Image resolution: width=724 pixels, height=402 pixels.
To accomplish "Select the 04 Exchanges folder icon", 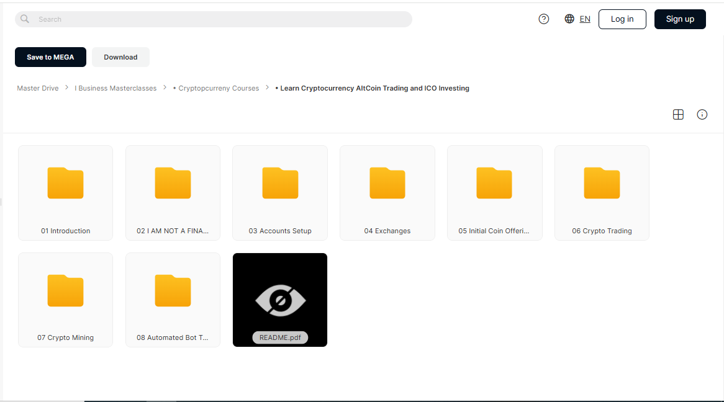I will point(387,183).
